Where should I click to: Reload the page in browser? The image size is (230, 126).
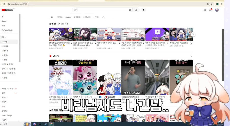point(4,4)
